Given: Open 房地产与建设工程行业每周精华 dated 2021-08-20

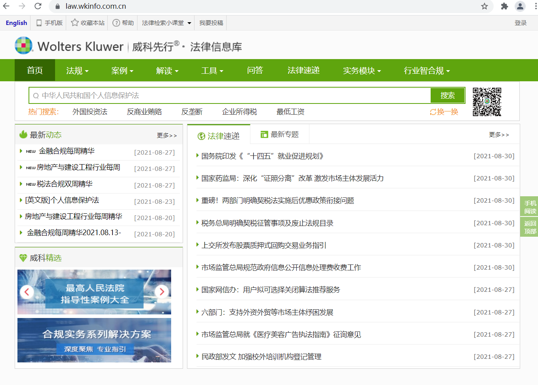Looking at the screenshot, I should tap(74, 216).
